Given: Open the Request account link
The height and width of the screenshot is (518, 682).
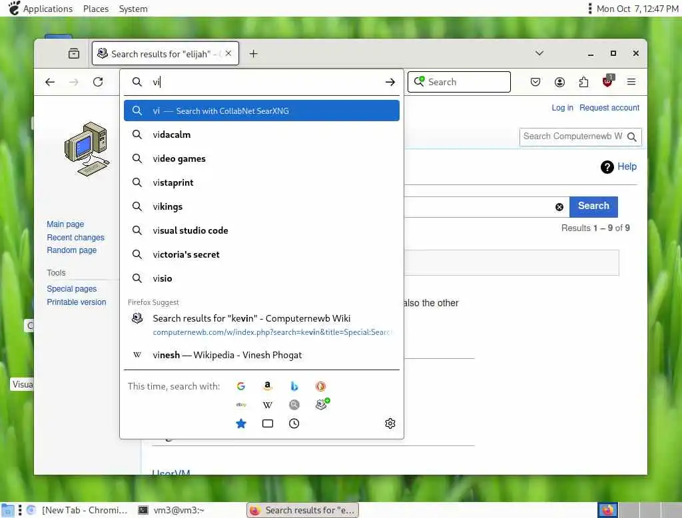Looking at the screenshot, I should pyautogui.click(x=609, y=107).
